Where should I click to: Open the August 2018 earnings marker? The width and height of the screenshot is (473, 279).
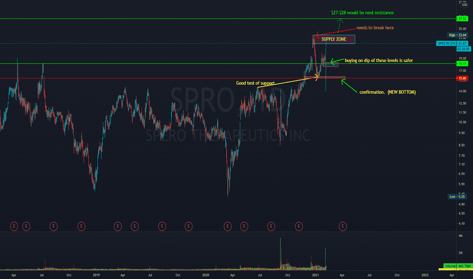(x=53, y=226)
